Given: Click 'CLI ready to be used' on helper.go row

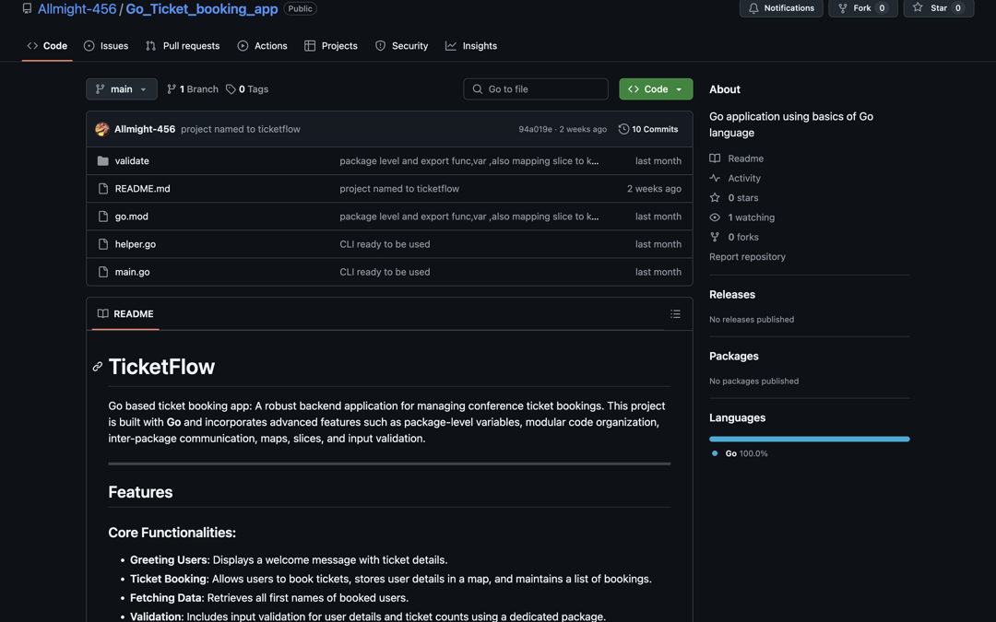Looking at the screenshot, I should coord(385,244).
